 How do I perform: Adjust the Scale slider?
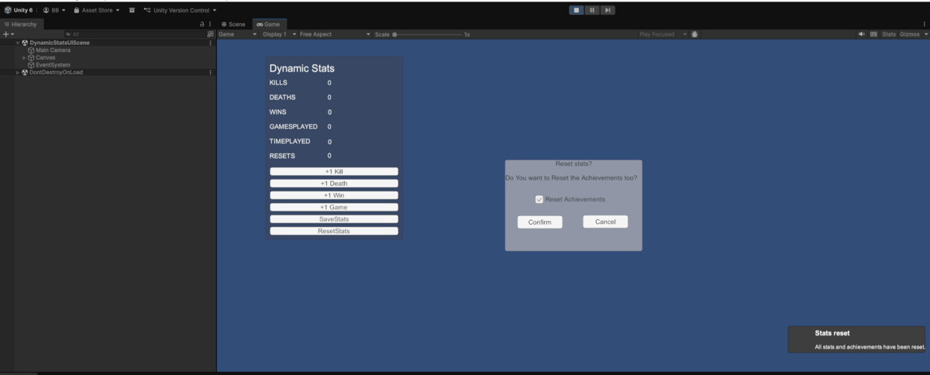[428, 34]
